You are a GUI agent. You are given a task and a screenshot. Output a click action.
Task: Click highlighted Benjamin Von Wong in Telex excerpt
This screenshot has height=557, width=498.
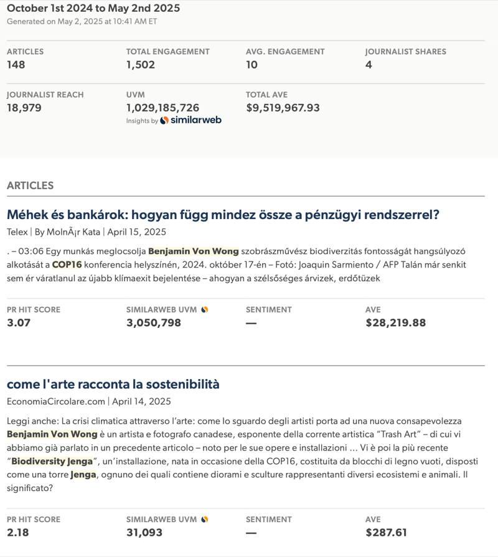click(194, 251)
